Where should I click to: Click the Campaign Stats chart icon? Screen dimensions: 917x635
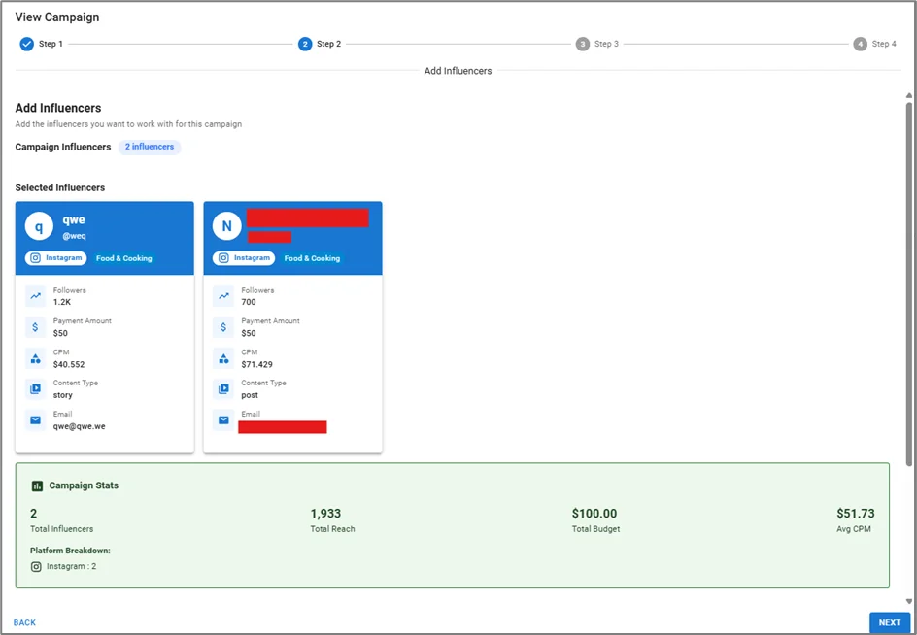(x=37, y=485)
